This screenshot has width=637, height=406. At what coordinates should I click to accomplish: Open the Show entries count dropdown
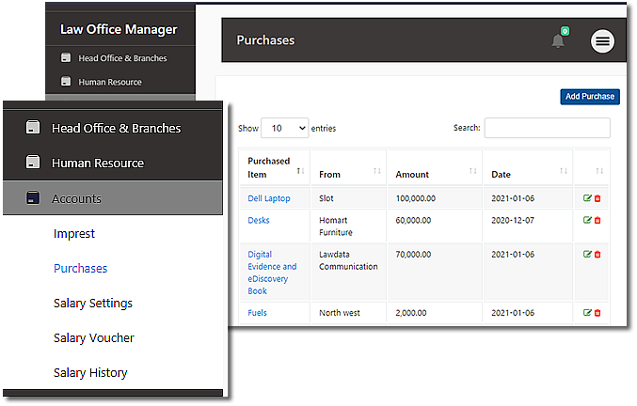point(285,128)
